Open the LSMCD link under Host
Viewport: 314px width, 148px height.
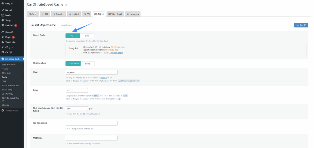coord(104,78)
